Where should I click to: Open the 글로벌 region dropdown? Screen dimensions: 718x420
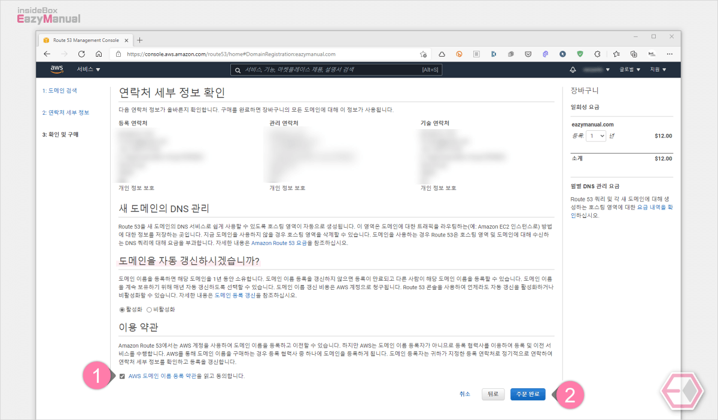click(x=630, y=70)
